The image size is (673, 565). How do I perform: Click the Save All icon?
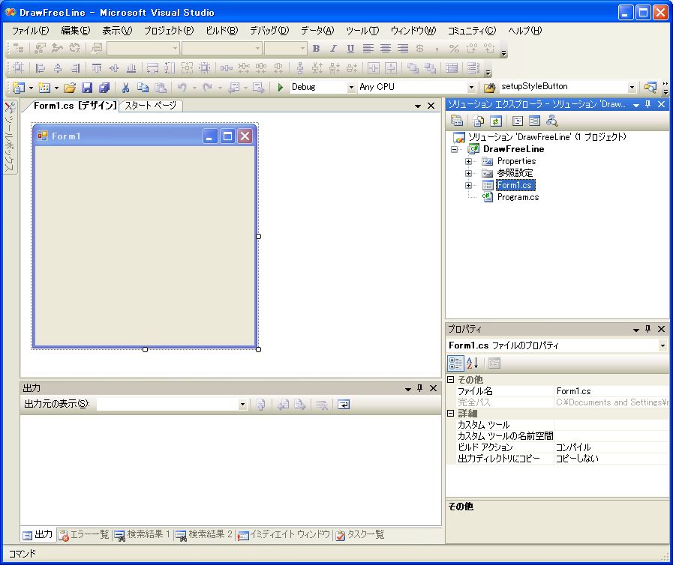(104, 88)
